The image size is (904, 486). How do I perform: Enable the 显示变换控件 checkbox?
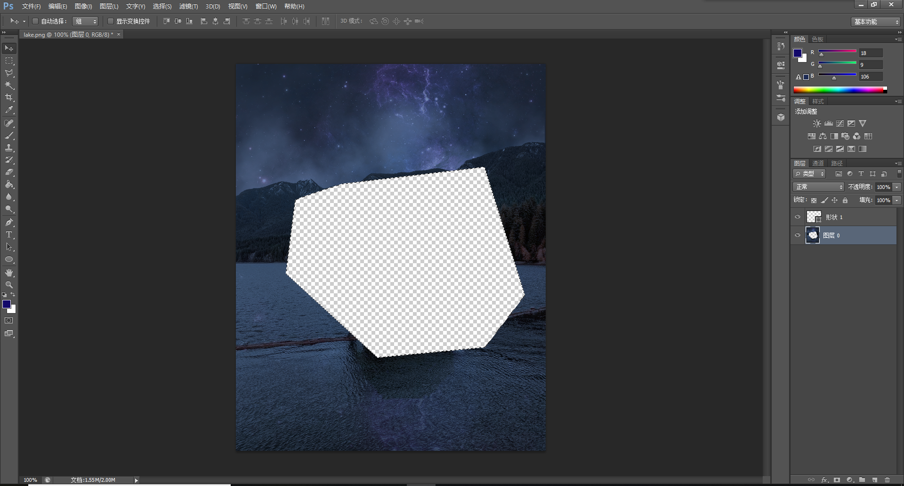pyautogui.click(x=111, y=21)
